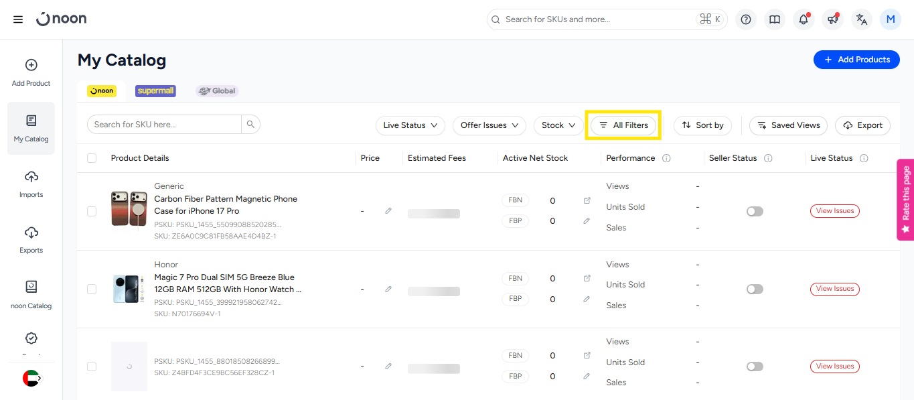Open Imports in the sidebar
The width and height of the screenshot is (914, 400).
pyautogui.click(x=31, y=184)
